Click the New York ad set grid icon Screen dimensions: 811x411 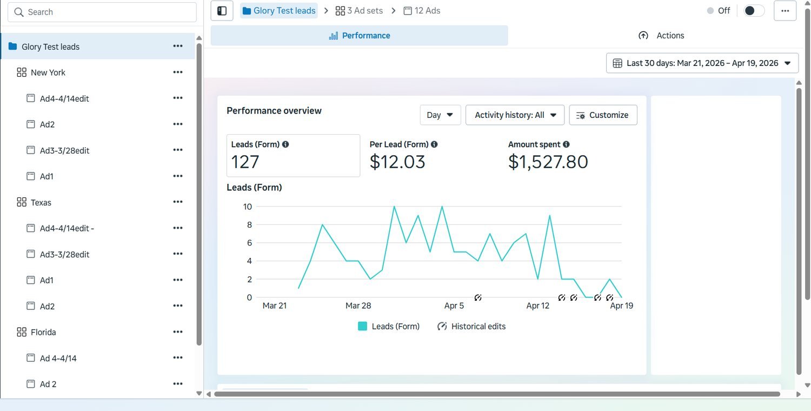(x=22, y=72)
